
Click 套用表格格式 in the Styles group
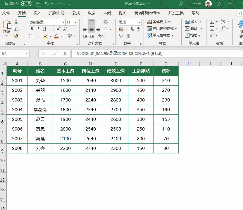163,29
